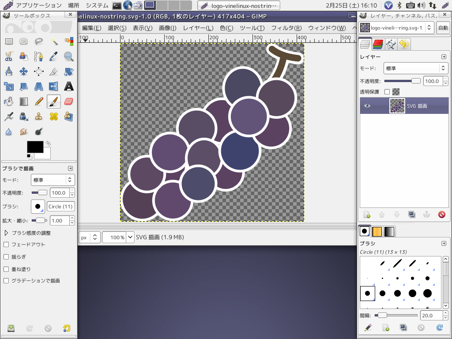Open ブラシ panel tab menu arrow
Image resolution: width=452 pixels, height=339 pixels.
pos(444,244)
